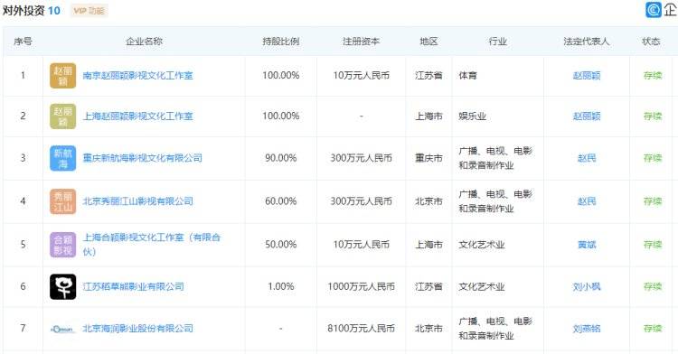Viewport: 678px width, 354px height.
Task: Click the black 稻草熊 bear logo
Action: 62,286
